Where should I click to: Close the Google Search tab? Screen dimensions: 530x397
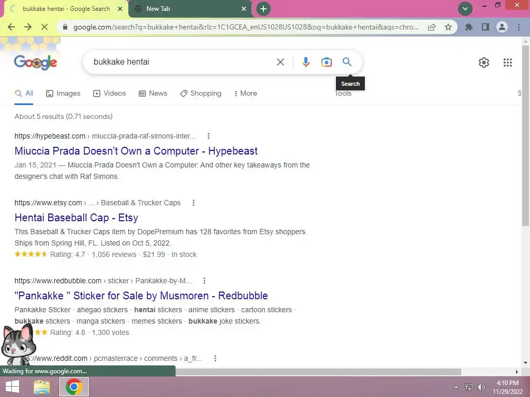[x=120, y=9]
